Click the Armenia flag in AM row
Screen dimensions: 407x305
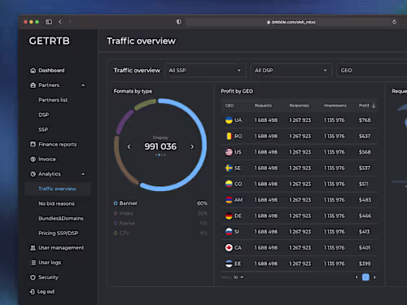[229, 200]
